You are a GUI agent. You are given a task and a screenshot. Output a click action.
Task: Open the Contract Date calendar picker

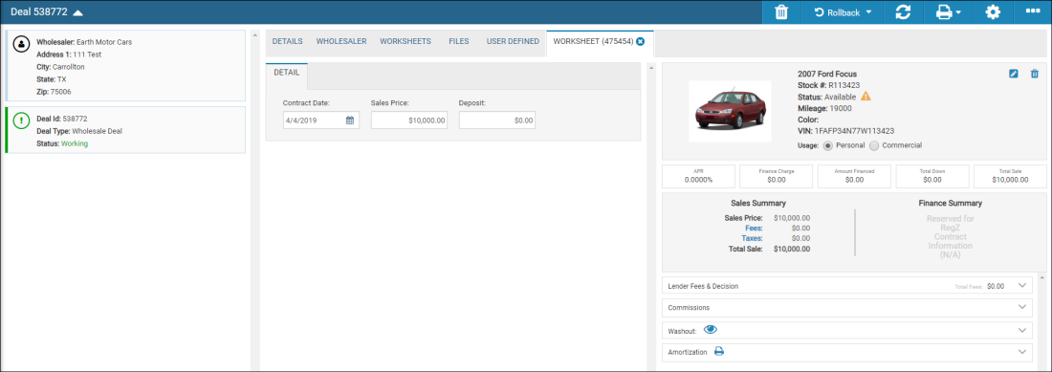[350, 120]
